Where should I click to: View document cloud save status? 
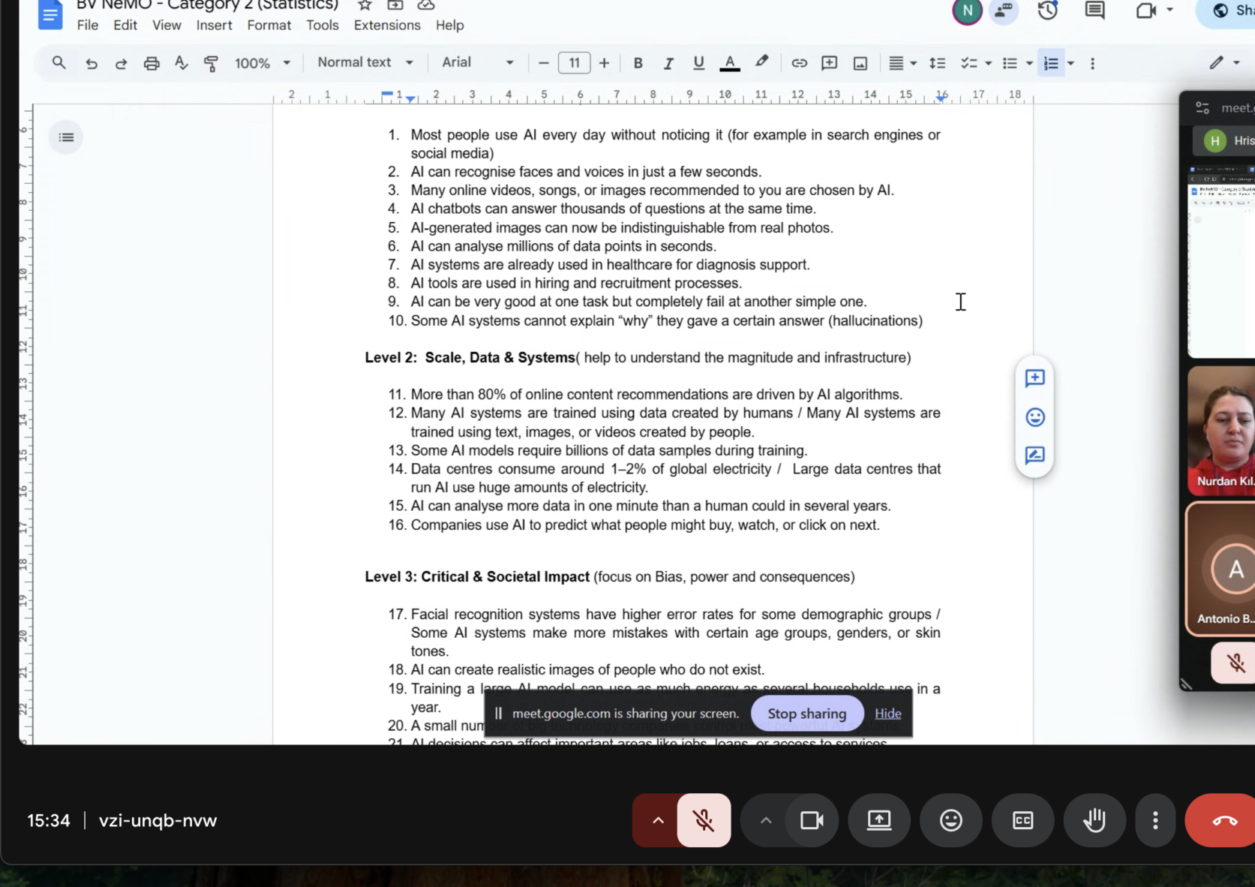coord(426,5)
